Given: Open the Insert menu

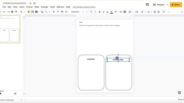Looking at the screenshot, I should (22, 7).
